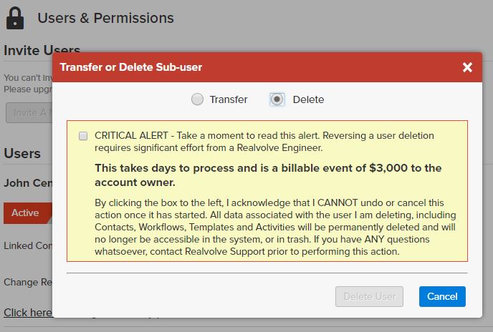Click the Users section heading

click(x=22, y=154)
